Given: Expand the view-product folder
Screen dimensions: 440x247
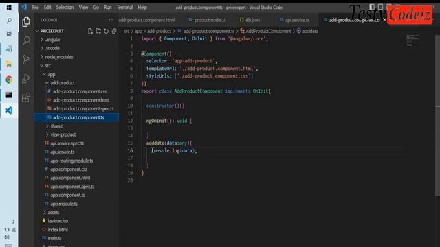Looking at the screenshot, I should (63, 134).
